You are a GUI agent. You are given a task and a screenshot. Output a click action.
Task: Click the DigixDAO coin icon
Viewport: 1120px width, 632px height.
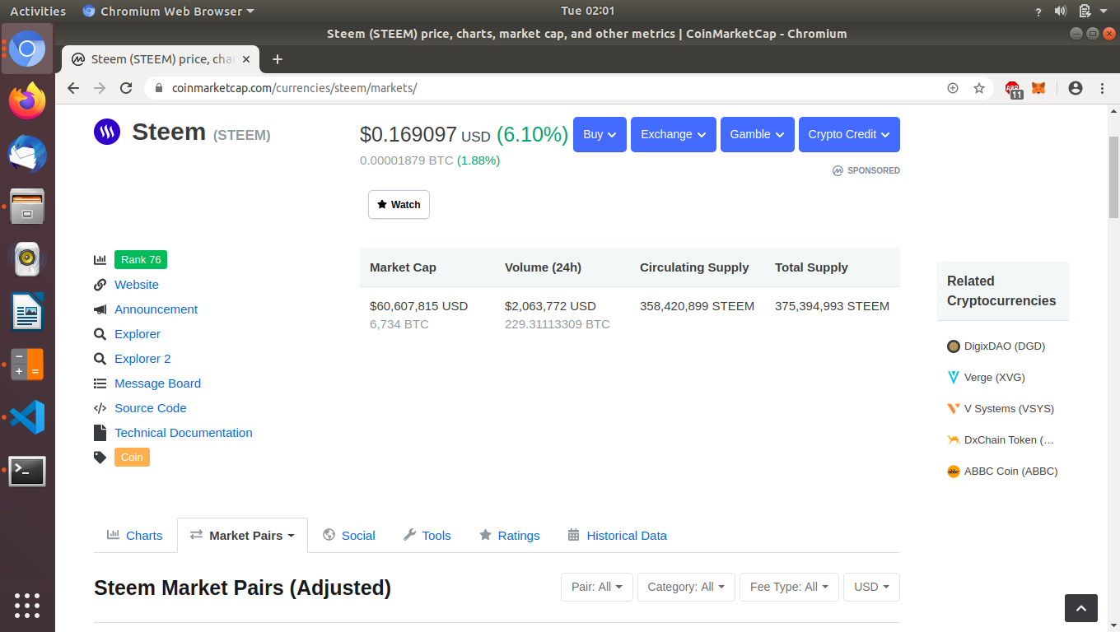click(x=954, y=346)
